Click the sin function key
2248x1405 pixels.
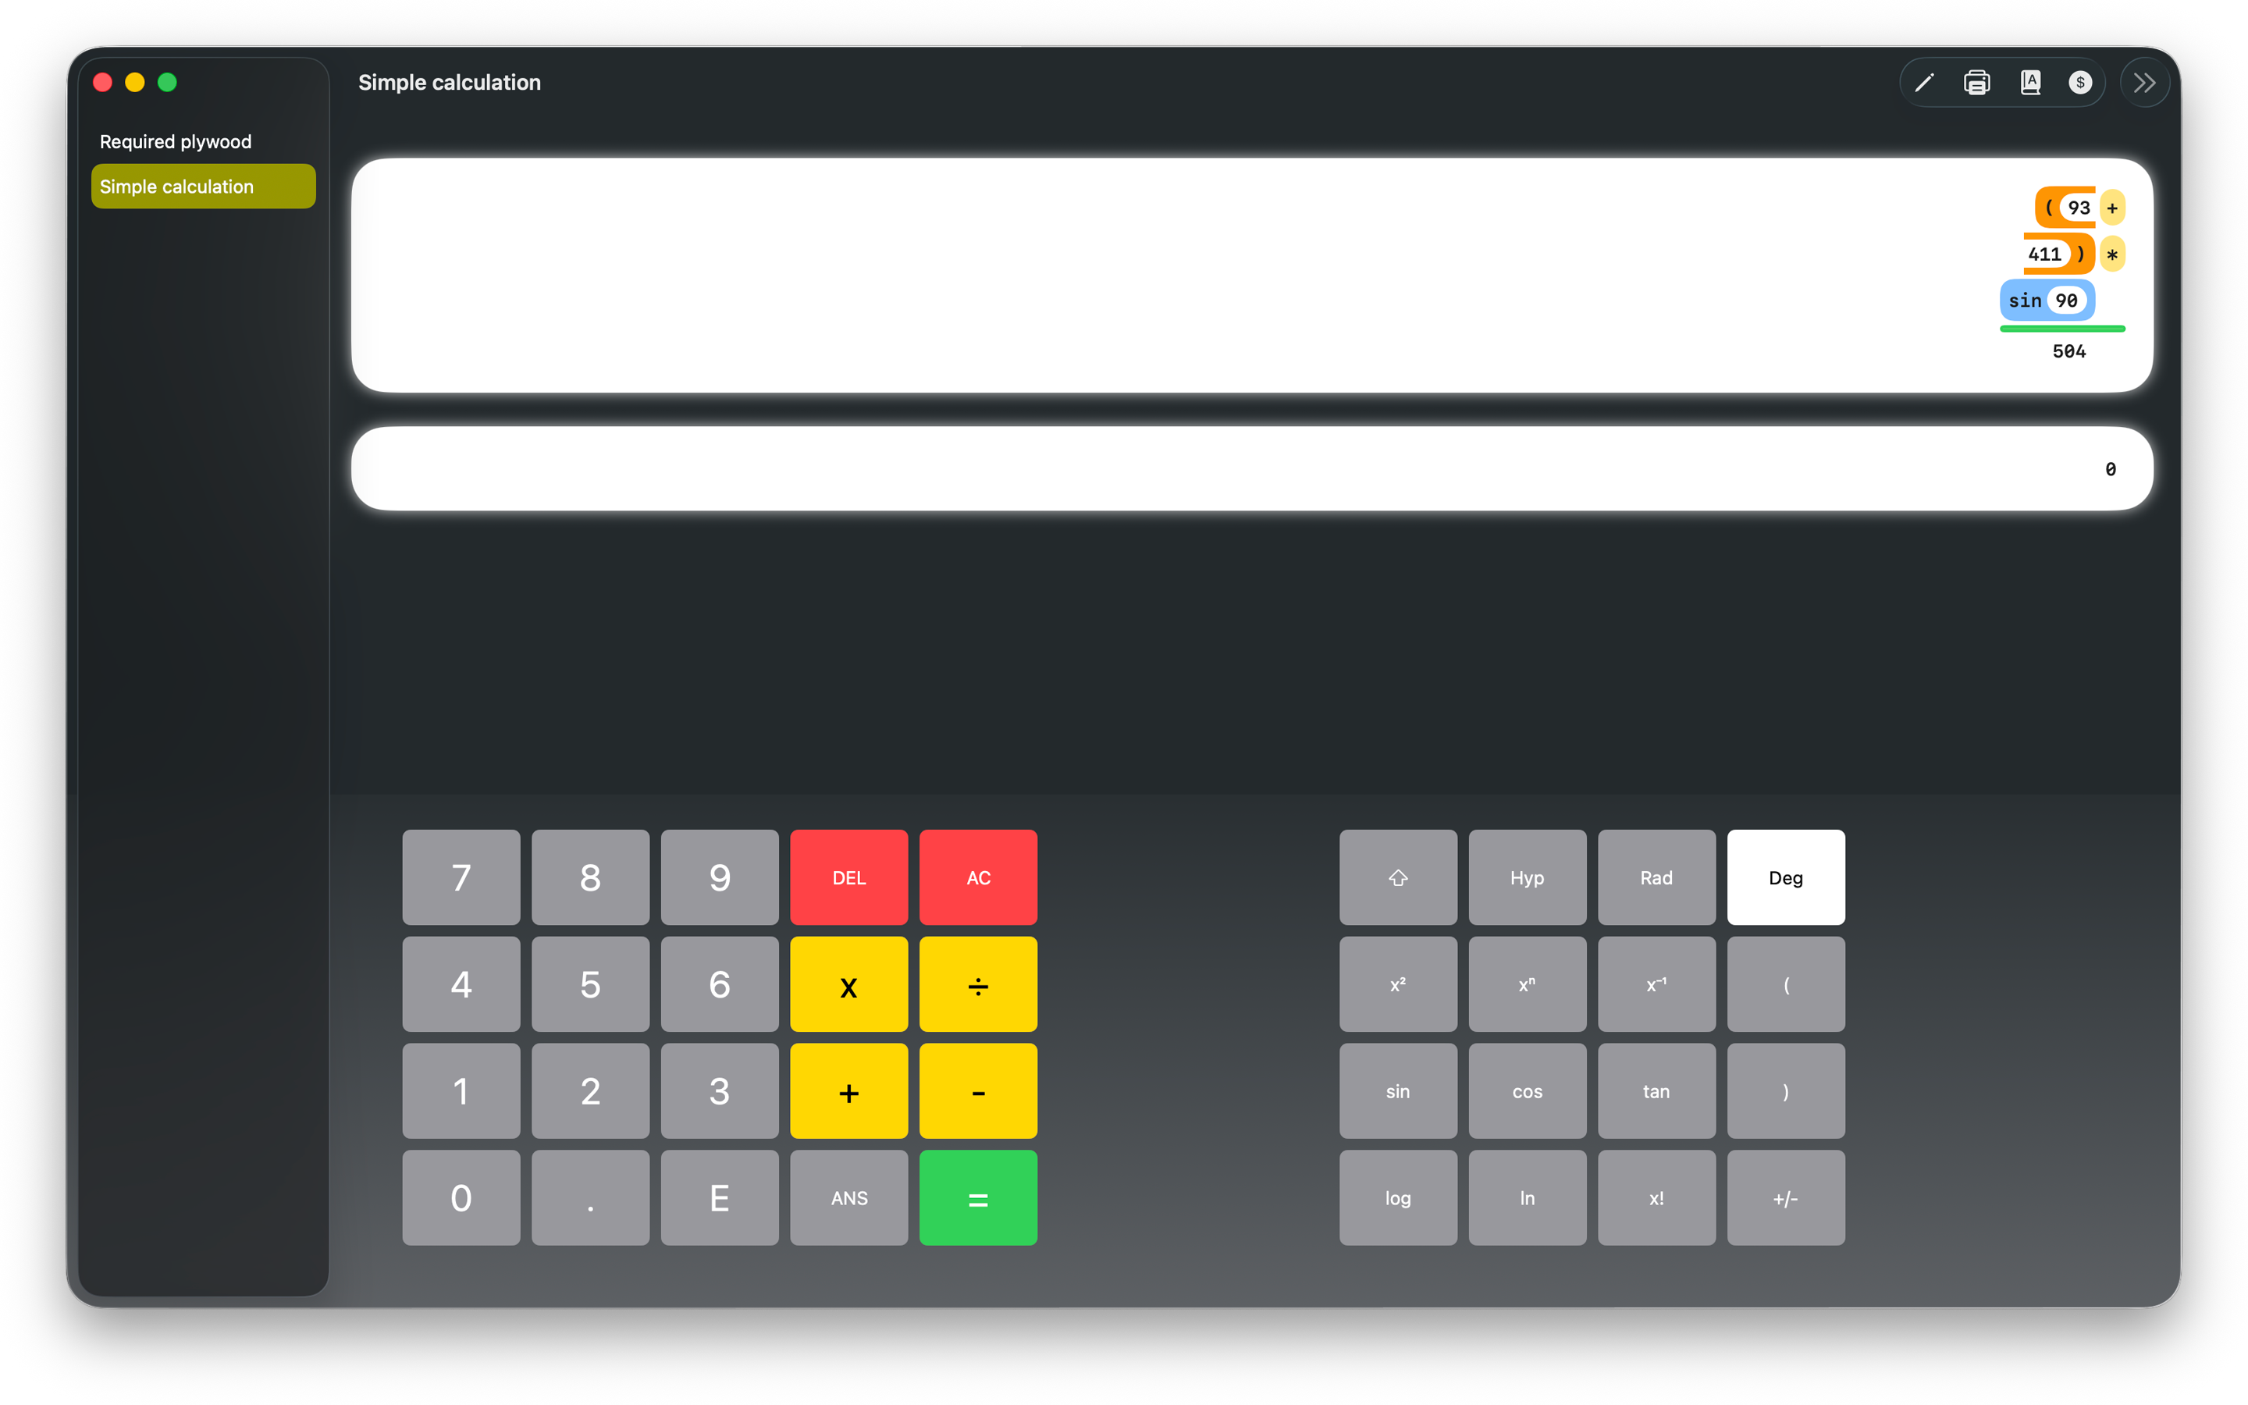1397,1091
